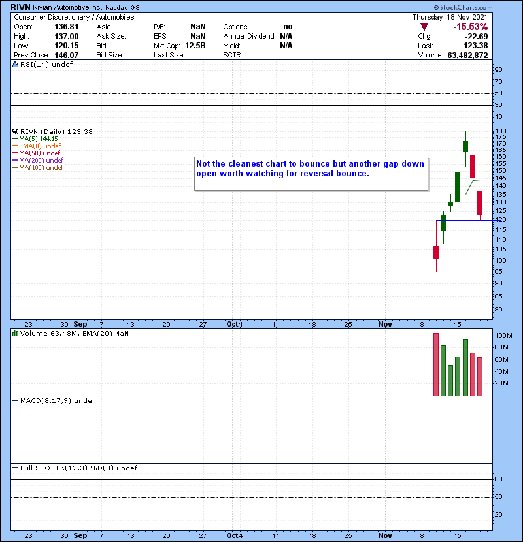523x542 pixels.
Task: Click the candlestick icon beside RIVN (Daily)
Action: coord(15,132)
